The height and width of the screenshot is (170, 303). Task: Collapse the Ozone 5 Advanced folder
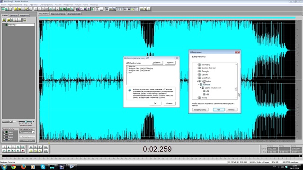tap(201, 88)
